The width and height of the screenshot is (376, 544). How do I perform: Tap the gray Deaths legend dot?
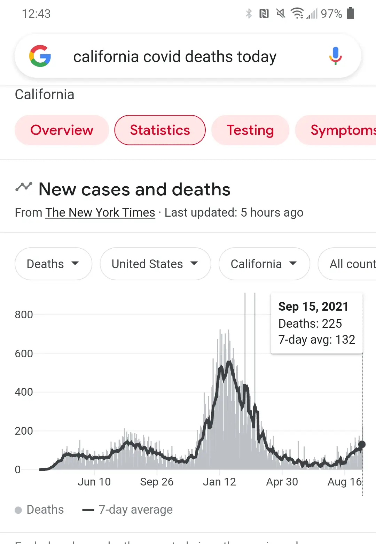tap(18, 510)
